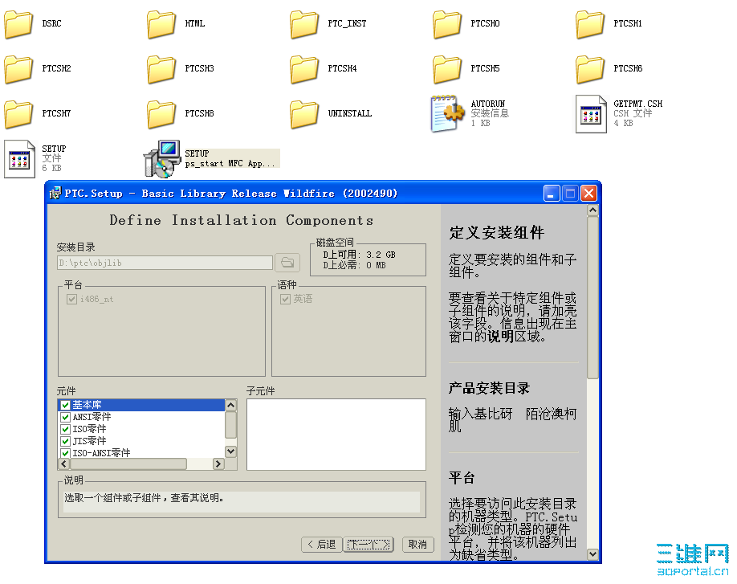The image size is (737, 584).
Task: Select the PTCSH3 folder icon
Action: coord(161,69)
